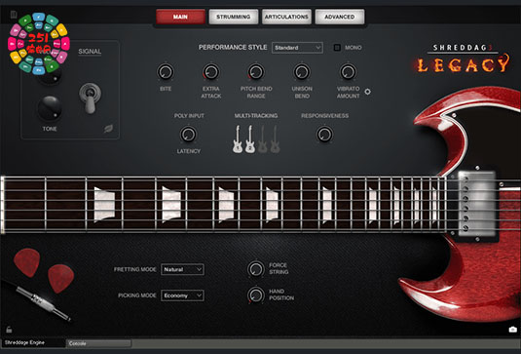The width and height of the screenshot is (521, 354).
Task: Flip the SIGNAL toggle switch
Action: pyautogui.click(x=90, y=98)
